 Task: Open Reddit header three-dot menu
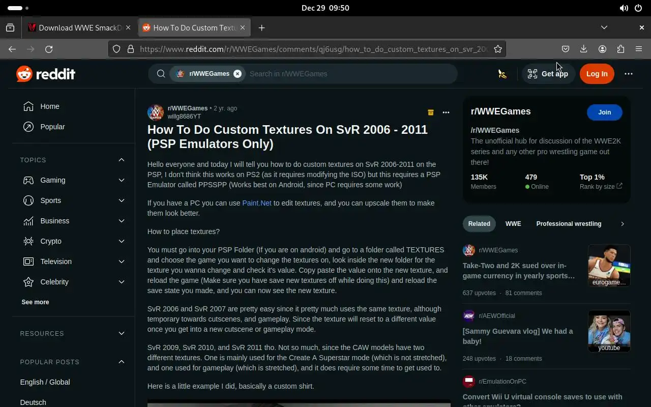pos(629,74)
